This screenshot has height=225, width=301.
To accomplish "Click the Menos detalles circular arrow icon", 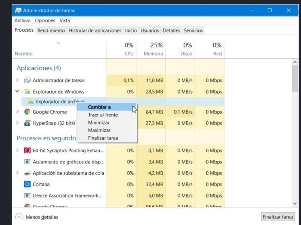I will tap(19, 217).
